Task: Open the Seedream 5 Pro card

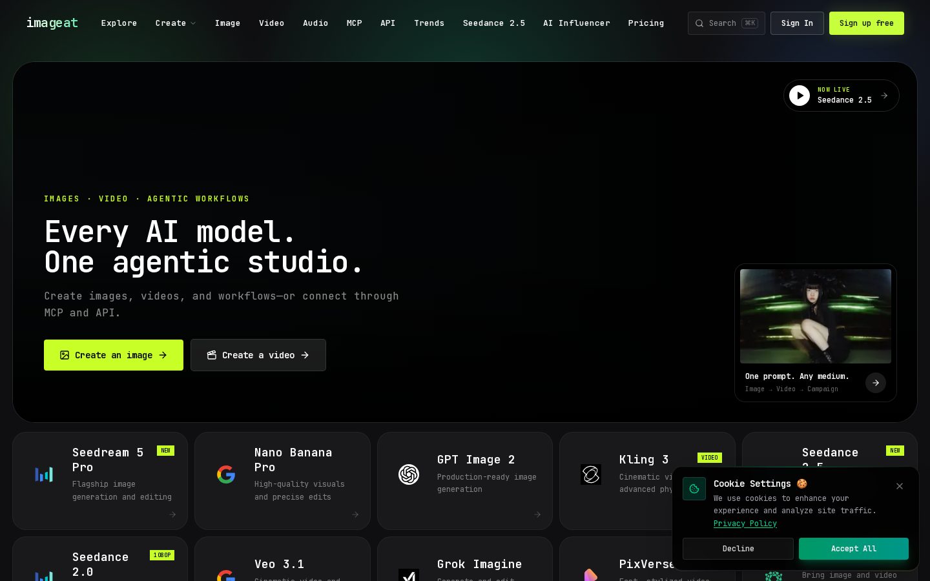Action: pyautogui.click(x=100, y=481)
